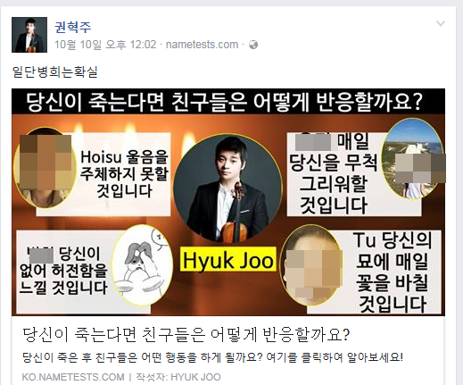Open the link title 당신이 죽는다면 친구들은 어떻게 반응할까요?
The height and width of the screenshot is (385, 463).
coord(186,335)
